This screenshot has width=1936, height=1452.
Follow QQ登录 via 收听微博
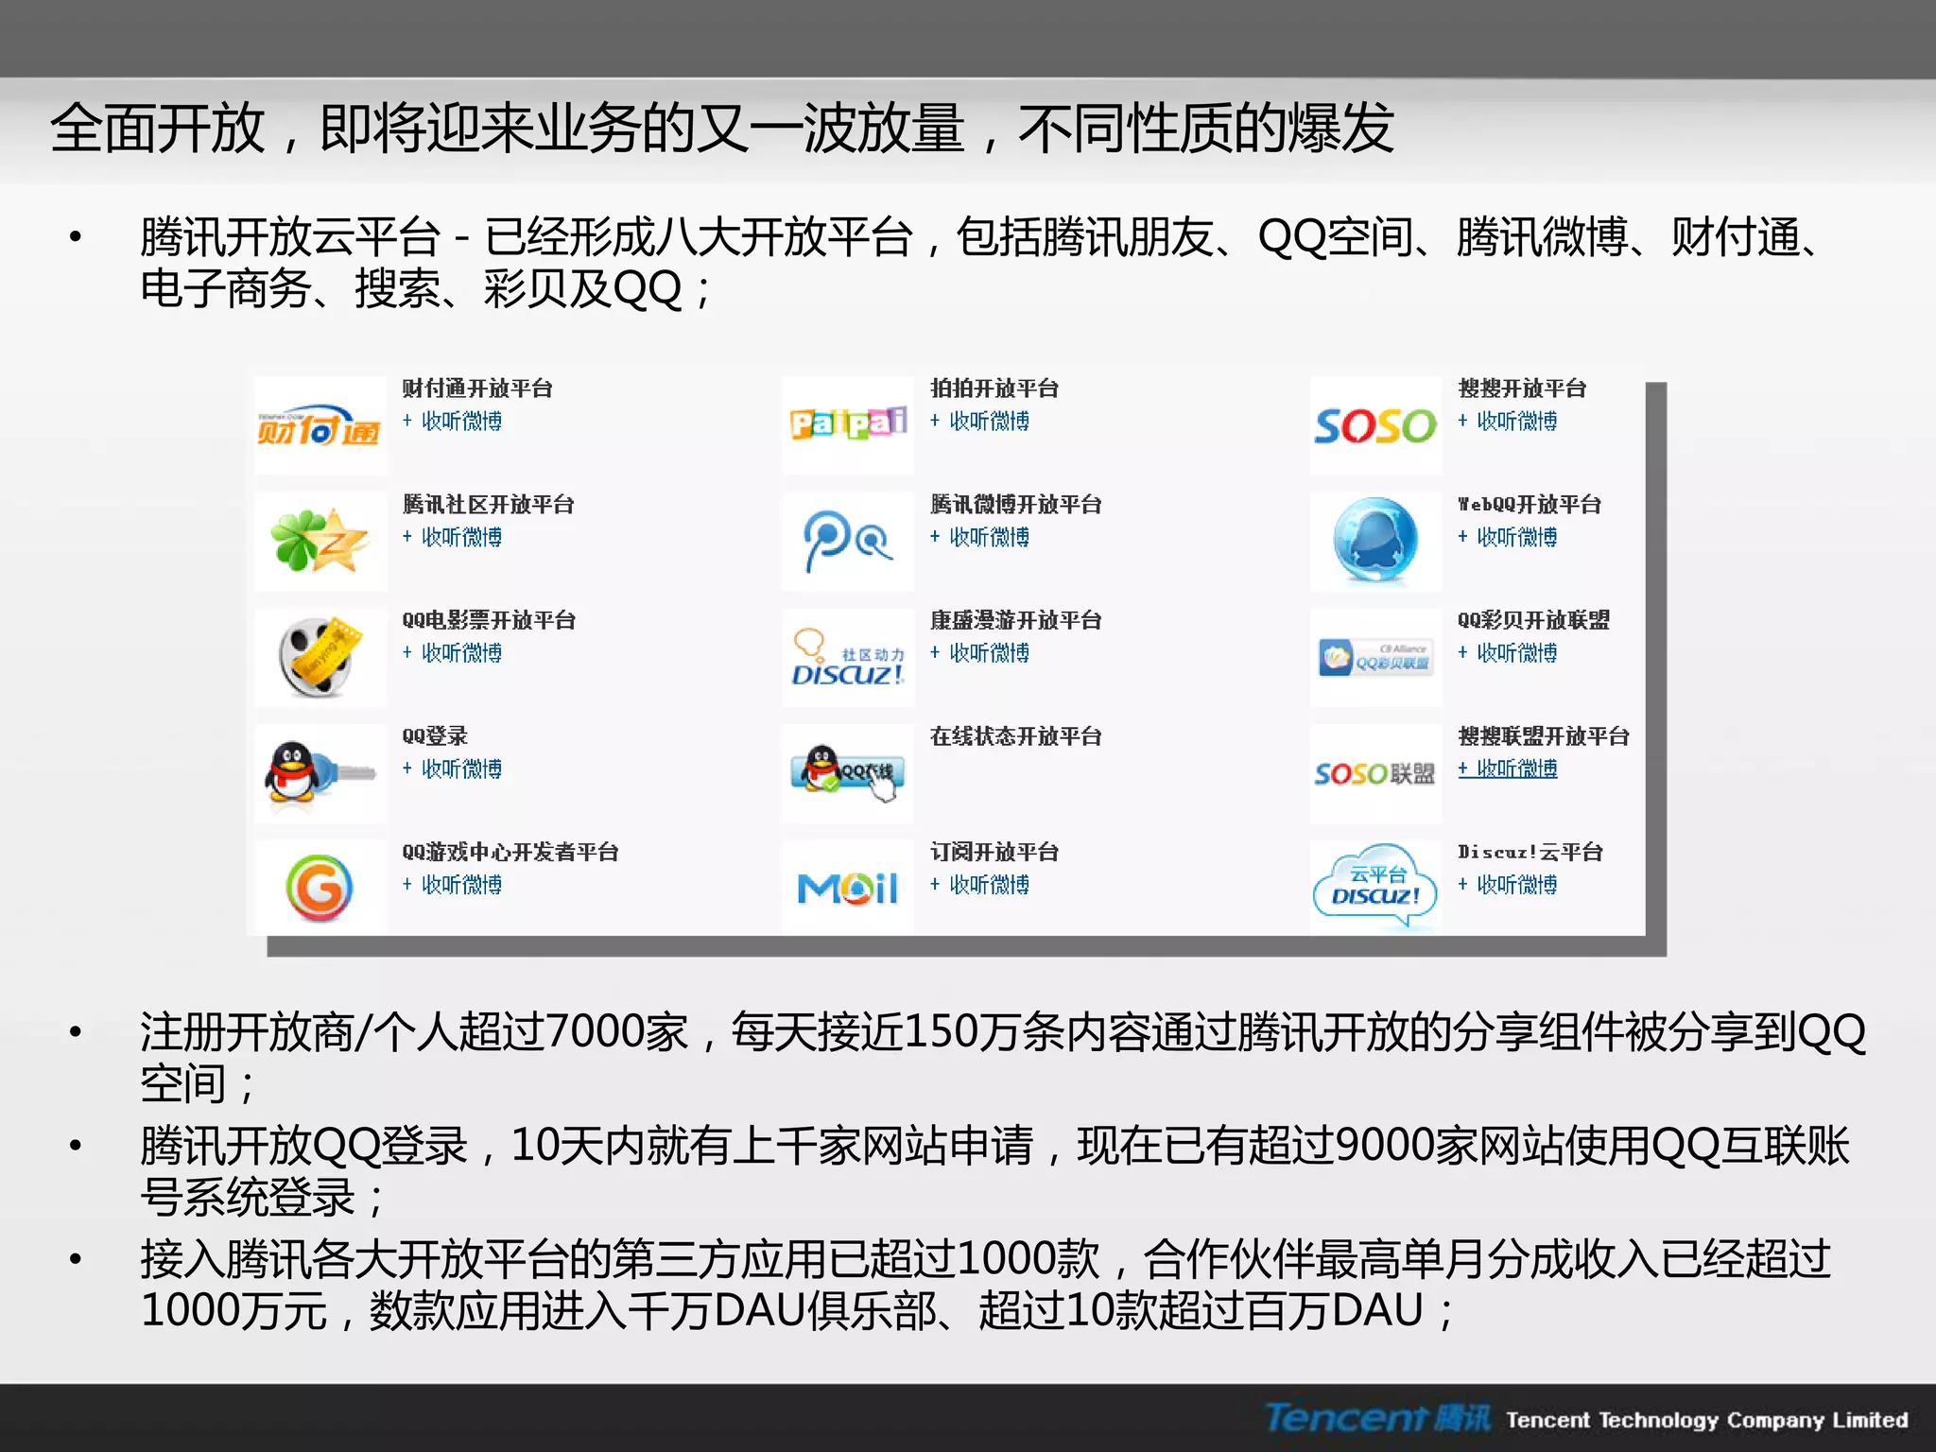click(452, 769)
